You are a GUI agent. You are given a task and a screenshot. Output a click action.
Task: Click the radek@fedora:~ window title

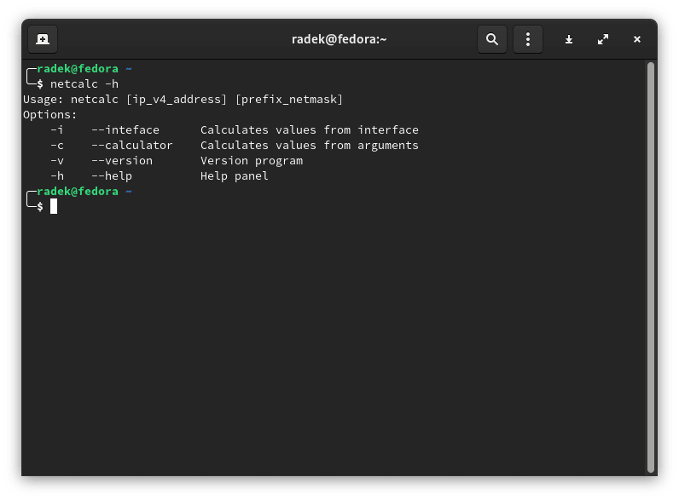pos(339,39)
